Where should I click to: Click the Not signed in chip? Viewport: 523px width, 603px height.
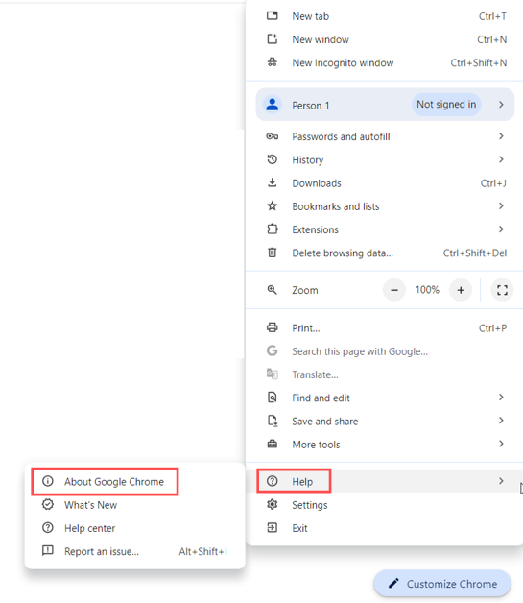[x=446, y=105]
